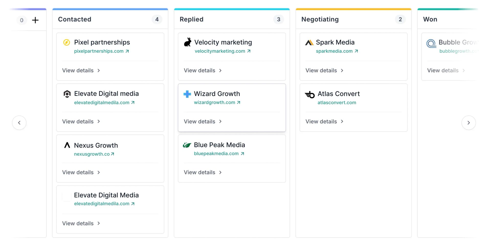This screenshot has height=252, width=491.
Task: Click the Velocity marketing rabbit logo
Action: [x=188, y=42]
